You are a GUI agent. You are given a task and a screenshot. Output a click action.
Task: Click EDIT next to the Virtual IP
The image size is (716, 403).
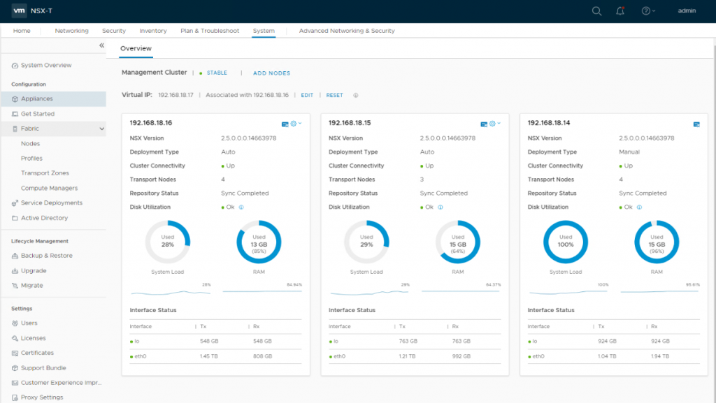[x=306, y=95]
